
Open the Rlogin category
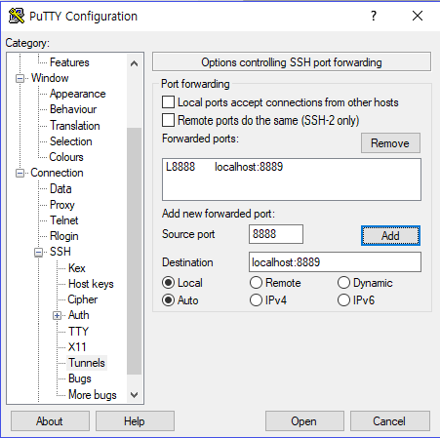pos(64,236)
